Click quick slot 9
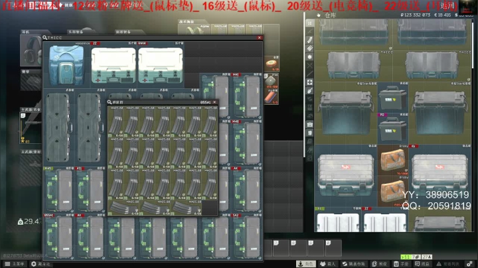Viewport: 478px width, 268px height. [315, 247]
